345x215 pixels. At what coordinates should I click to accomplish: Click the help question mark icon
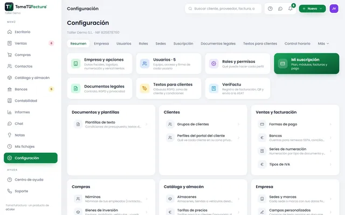(270, 9)
